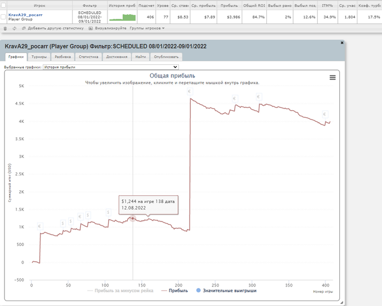Image resolution: width=382 pixels, height=306 pixels.
Task: Switch to the 'Графики' tab
Action: tap(16, 57)
